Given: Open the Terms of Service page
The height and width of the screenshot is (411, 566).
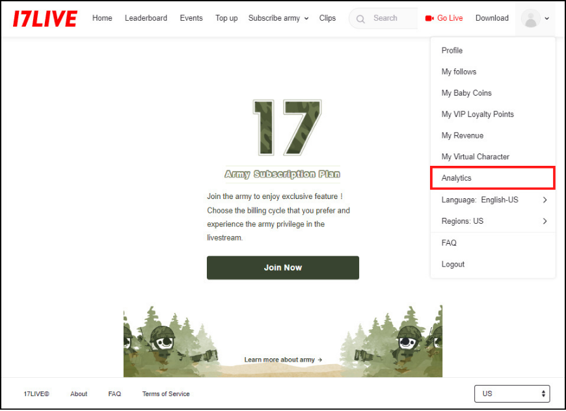Looking at the screenshot, I should point(166,393).
